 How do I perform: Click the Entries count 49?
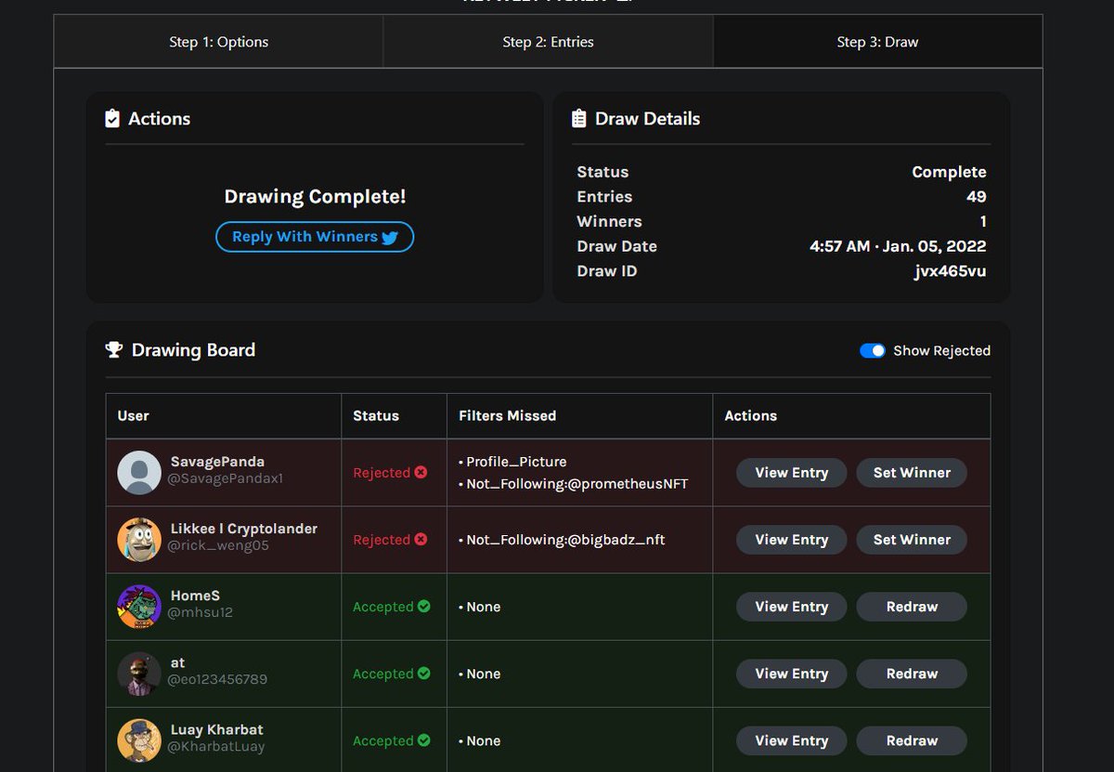coord(976,197)
